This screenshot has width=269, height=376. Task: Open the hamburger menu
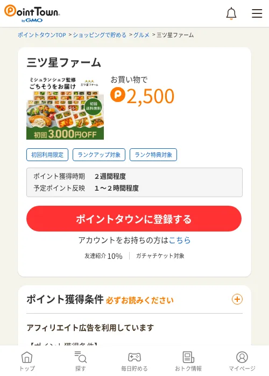[x=257, y=13]
